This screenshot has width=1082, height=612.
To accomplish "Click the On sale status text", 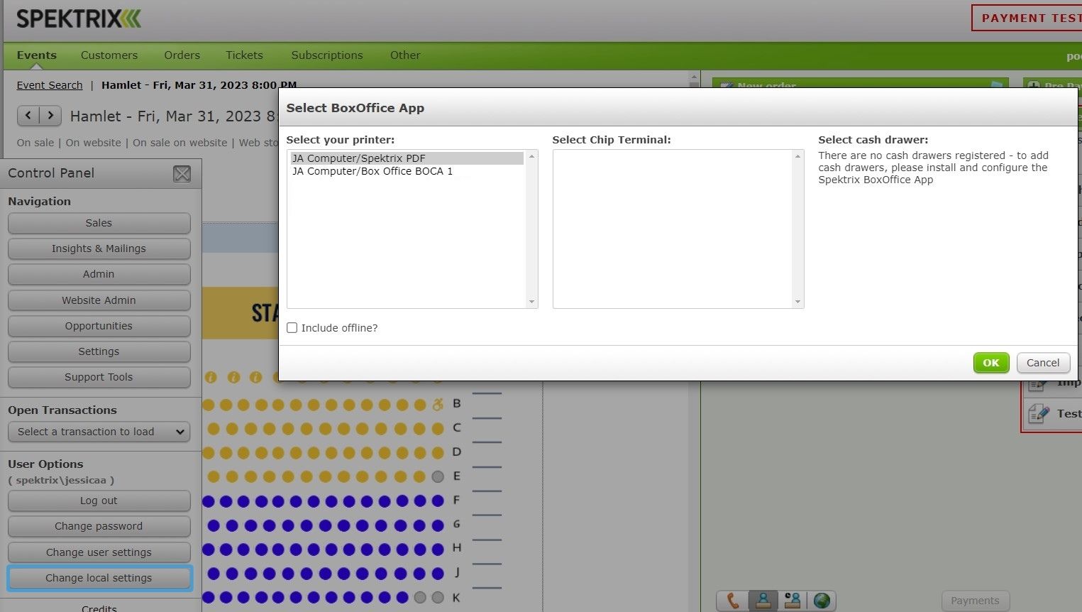I will 35,143.
